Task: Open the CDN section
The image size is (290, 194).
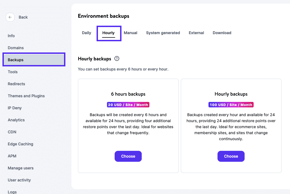Action: [x=12, y=132]
